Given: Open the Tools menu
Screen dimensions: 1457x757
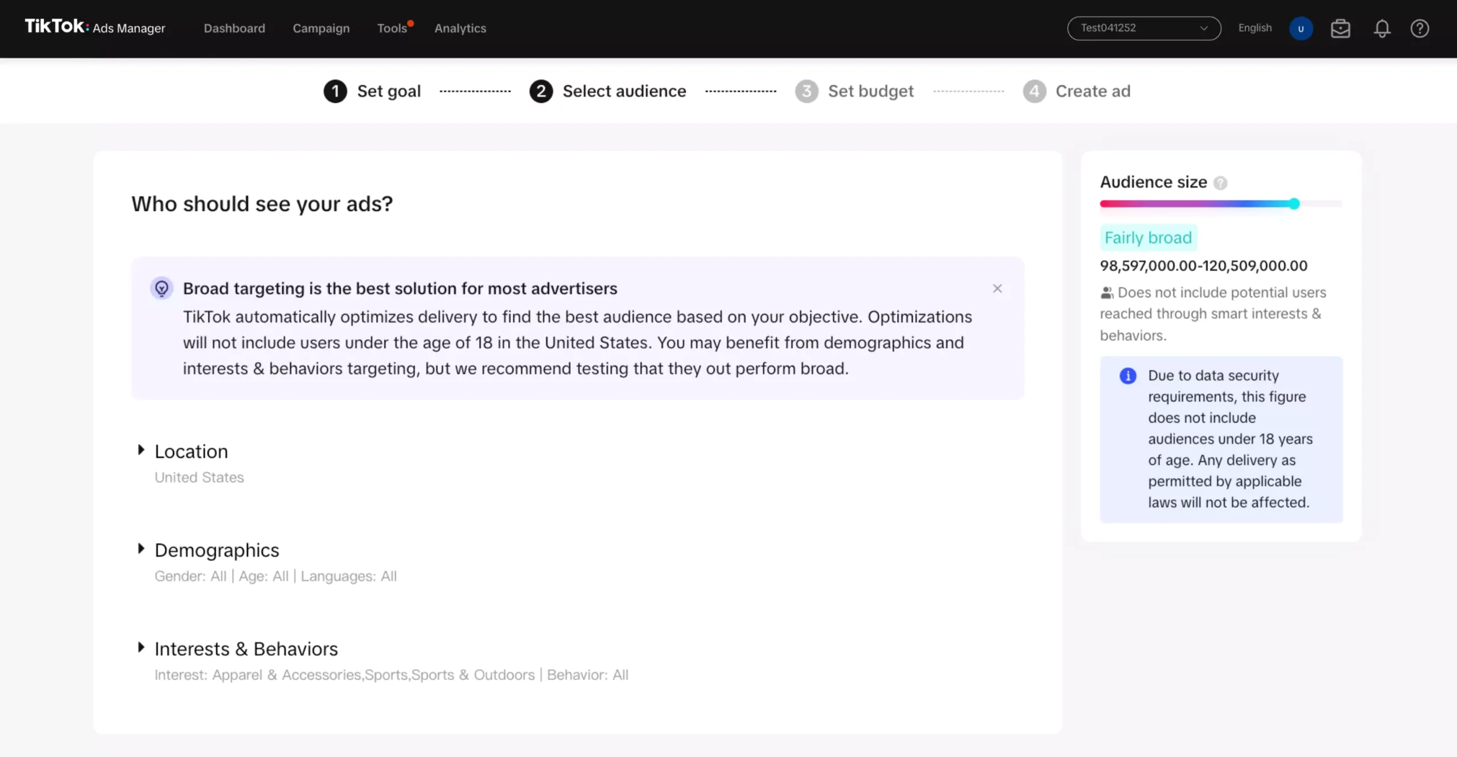Looking at the screenshot, I should [392, 28].
